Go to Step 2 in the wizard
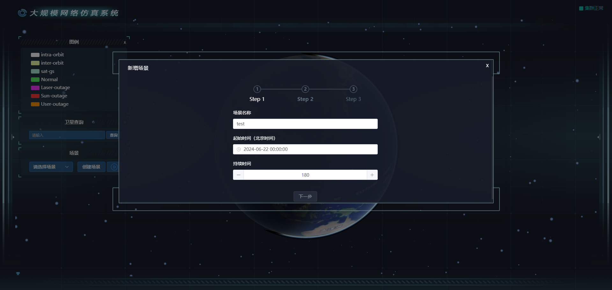Viewport: 612px width, 290px height. (305, 89)
